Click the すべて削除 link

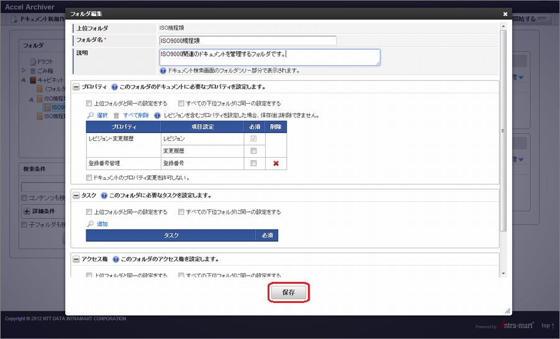click(136, 115)
